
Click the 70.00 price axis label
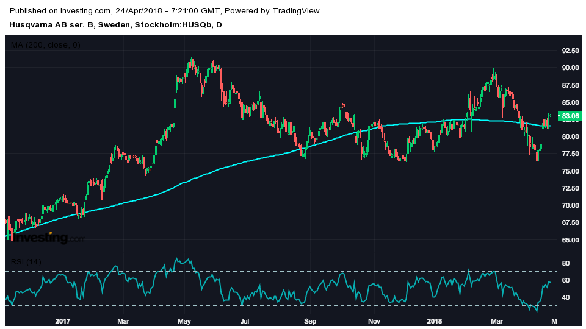(x=570, y=205)
